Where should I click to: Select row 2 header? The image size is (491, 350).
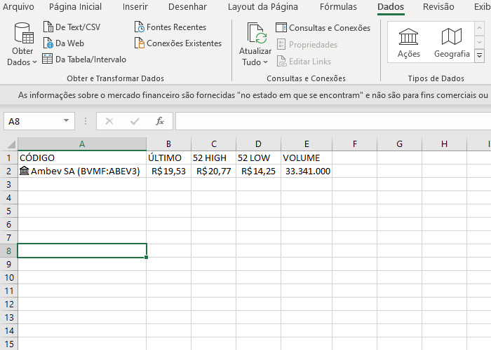8,171
